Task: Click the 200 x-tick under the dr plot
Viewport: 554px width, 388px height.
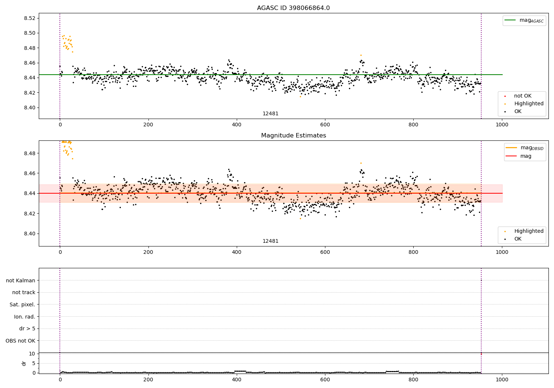Action: [x=148, y=379]
